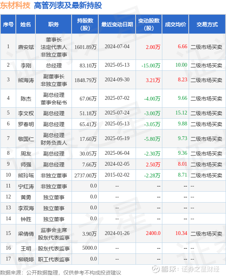This screenshot has height=276, width=226.
Task: Click the 数据来源 disclaimer text
Action: pyautogui.click(x=60, y=273)
